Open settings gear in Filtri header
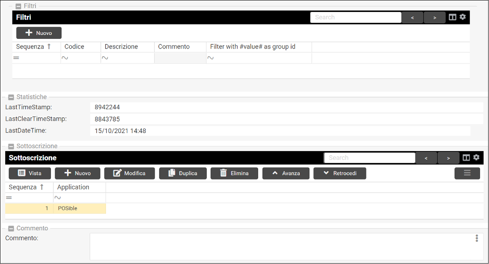The height and width of the screenshot is (264, 489). (462, 17)
